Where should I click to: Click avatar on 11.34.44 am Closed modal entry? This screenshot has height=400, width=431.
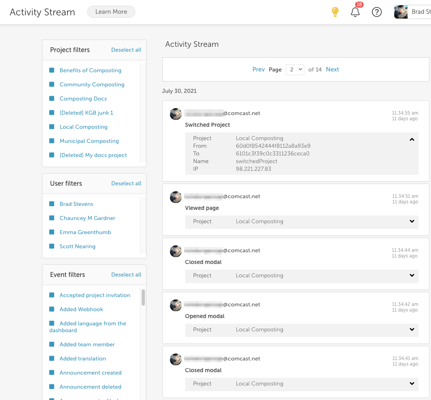tap(176, 251)
